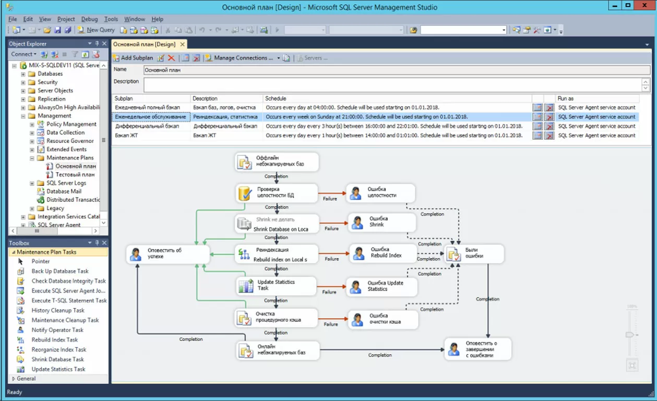The image size is (657, 401).
Task: Click New Query toolbar button
Action: coord(96,30)
